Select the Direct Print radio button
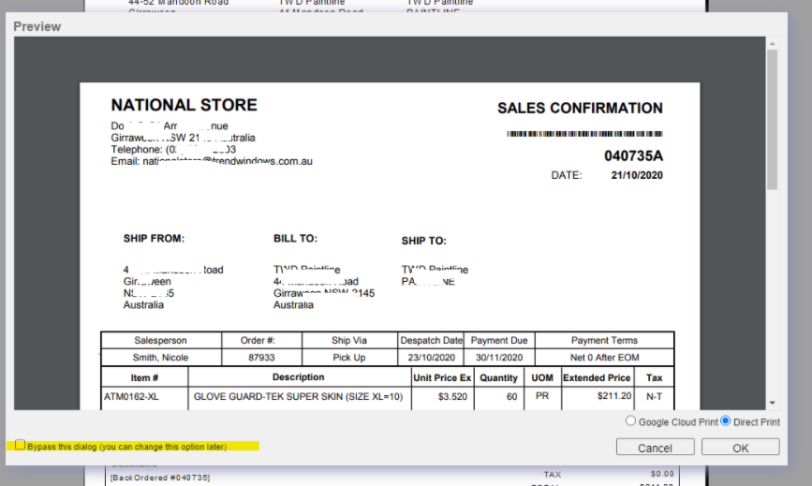The width and height of the screenshot is (812, 486). [x=726, y=420]
